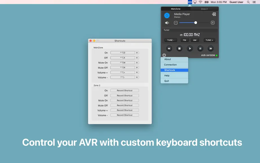Image resolution: width=260 pixels, height=163 pixels.
Task: Click the rewind playback button
Action: 169,49
